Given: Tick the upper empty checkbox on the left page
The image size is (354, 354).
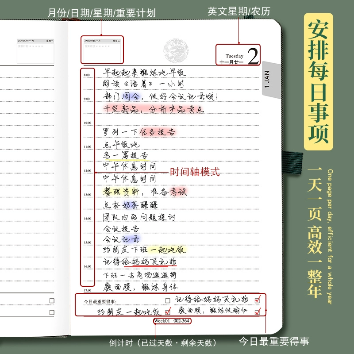Looking at the screenshot, I should (52, 301).
